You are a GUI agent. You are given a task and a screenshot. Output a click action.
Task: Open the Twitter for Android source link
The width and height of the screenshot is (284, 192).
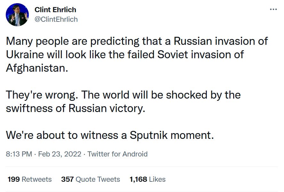click(118, 154)
